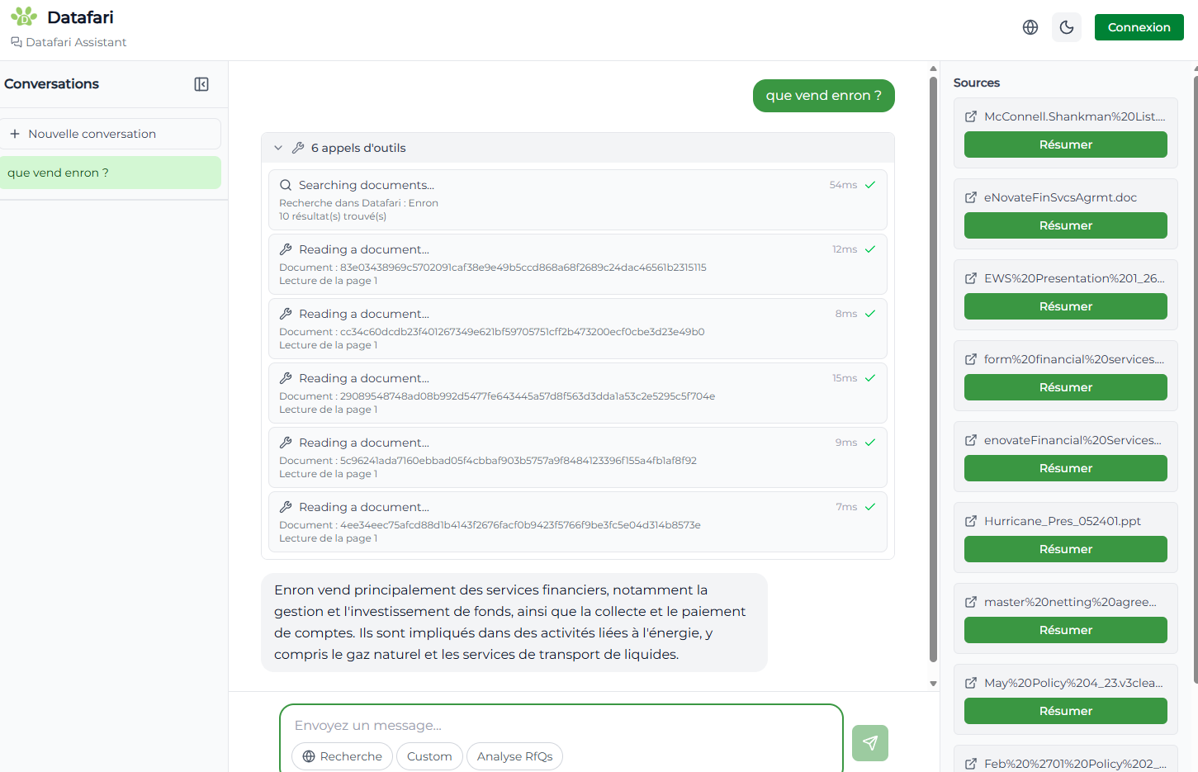Viewport: 1198px width, 772px height.
Task: Open enovateFinancial Services external link icon
Action: click(x=971, y=440)
